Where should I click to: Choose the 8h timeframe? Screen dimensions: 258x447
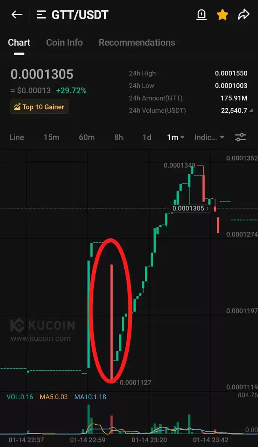pyautogui.click(x=118, y=137)
